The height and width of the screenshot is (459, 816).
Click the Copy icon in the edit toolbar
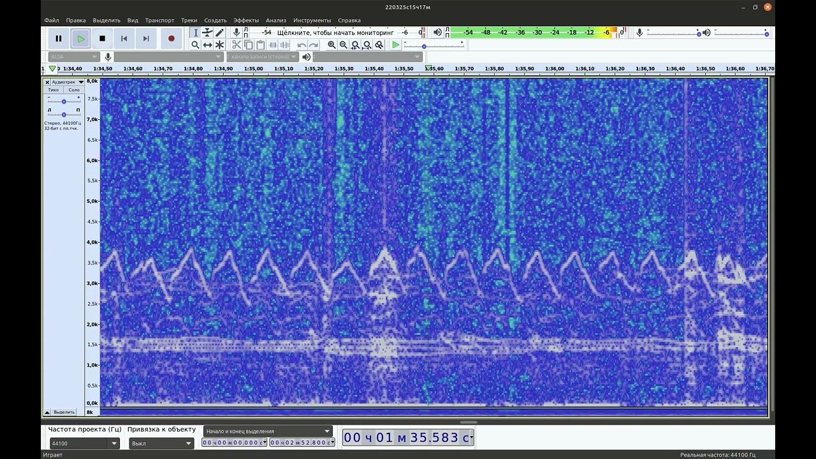(x=249, y=45)
